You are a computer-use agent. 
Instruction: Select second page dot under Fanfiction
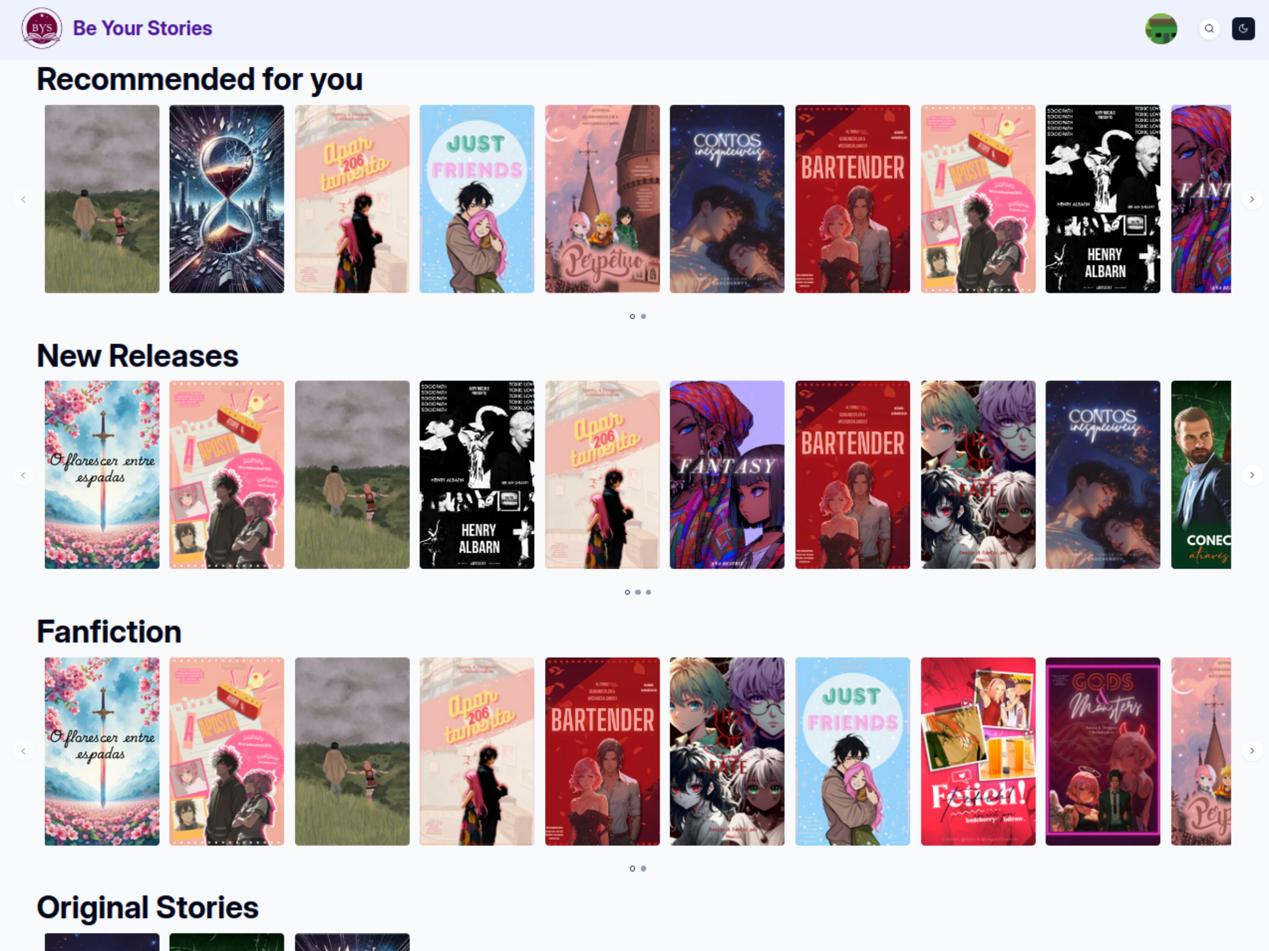(643, 869)
